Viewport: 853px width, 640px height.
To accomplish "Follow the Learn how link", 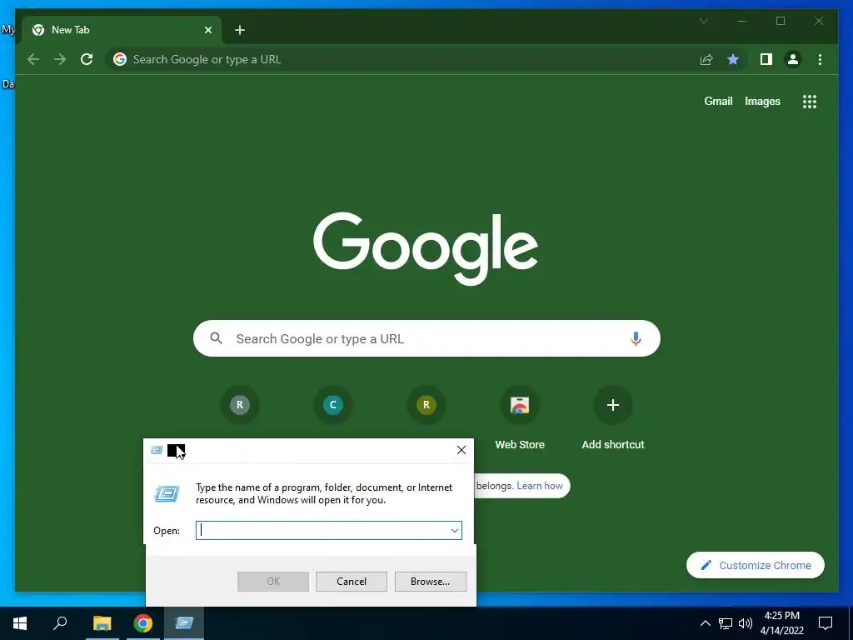I will [x=540, y=486].
